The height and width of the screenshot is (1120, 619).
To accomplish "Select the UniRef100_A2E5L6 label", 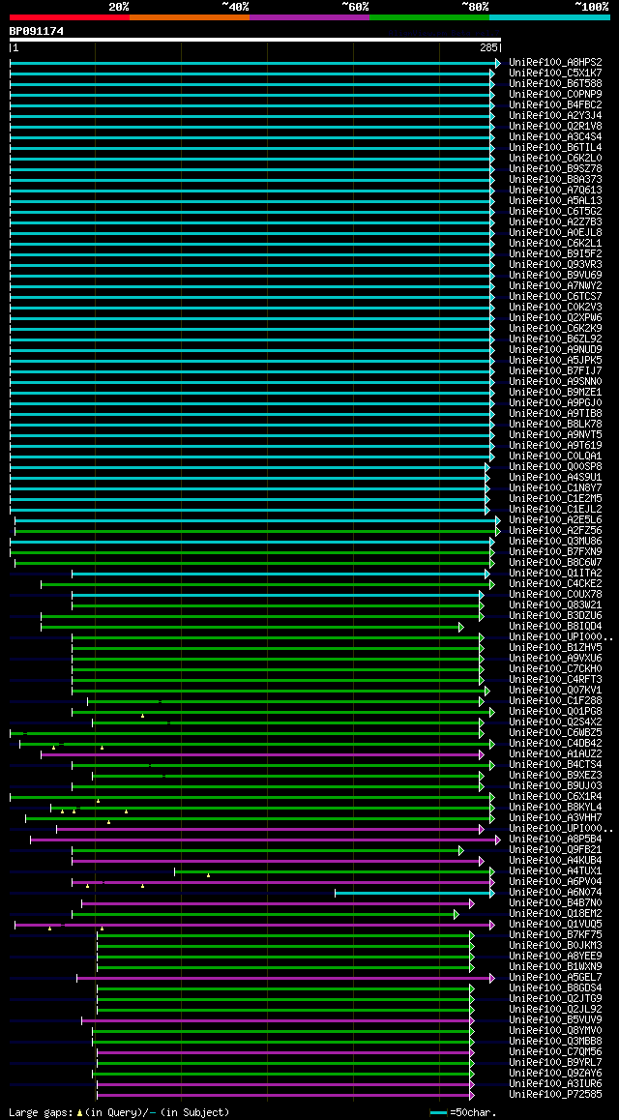I will tap(555, 520).
